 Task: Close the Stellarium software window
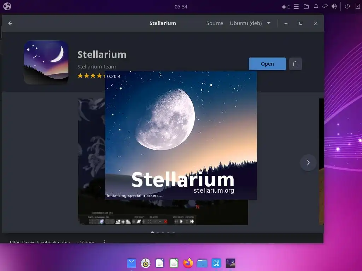[x=316, y=23]
